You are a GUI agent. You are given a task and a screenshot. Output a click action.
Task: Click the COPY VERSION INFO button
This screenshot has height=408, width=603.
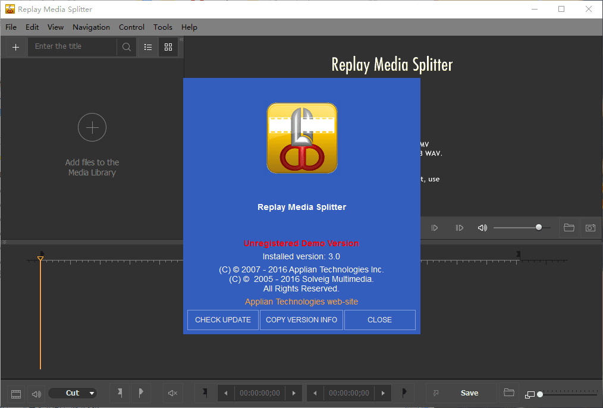pyautogui.click(x=301, y=320)
